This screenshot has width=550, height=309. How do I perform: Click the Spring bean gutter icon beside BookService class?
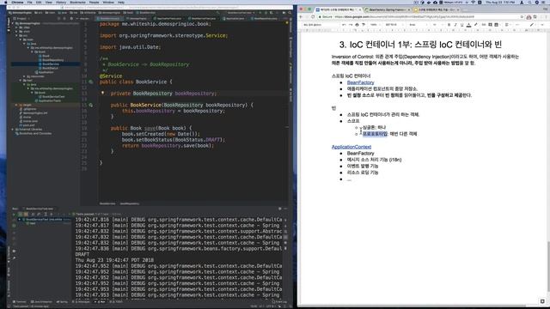91,82
